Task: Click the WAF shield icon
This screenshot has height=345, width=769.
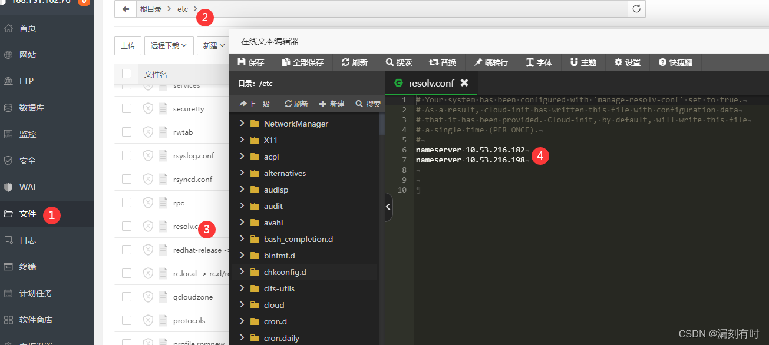Action: click(x=8, y=187)
